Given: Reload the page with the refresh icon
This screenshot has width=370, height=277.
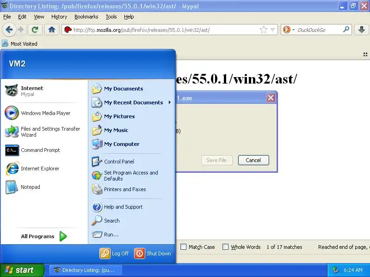Looking at the screenshot, I should (35, 30).
